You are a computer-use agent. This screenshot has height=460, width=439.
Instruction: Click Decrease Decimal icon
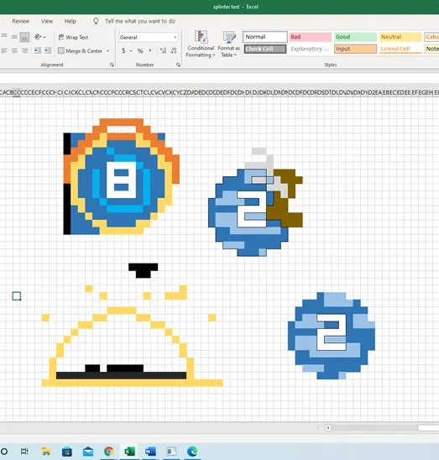coord(174,50)
